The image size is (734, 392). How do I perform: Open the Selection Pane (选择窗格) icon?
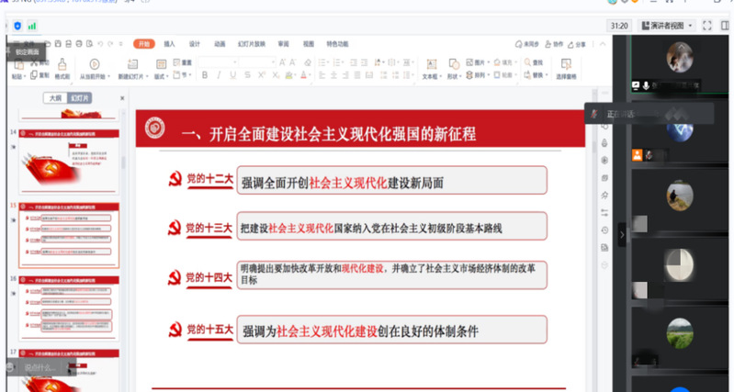[x=567, y=64]
